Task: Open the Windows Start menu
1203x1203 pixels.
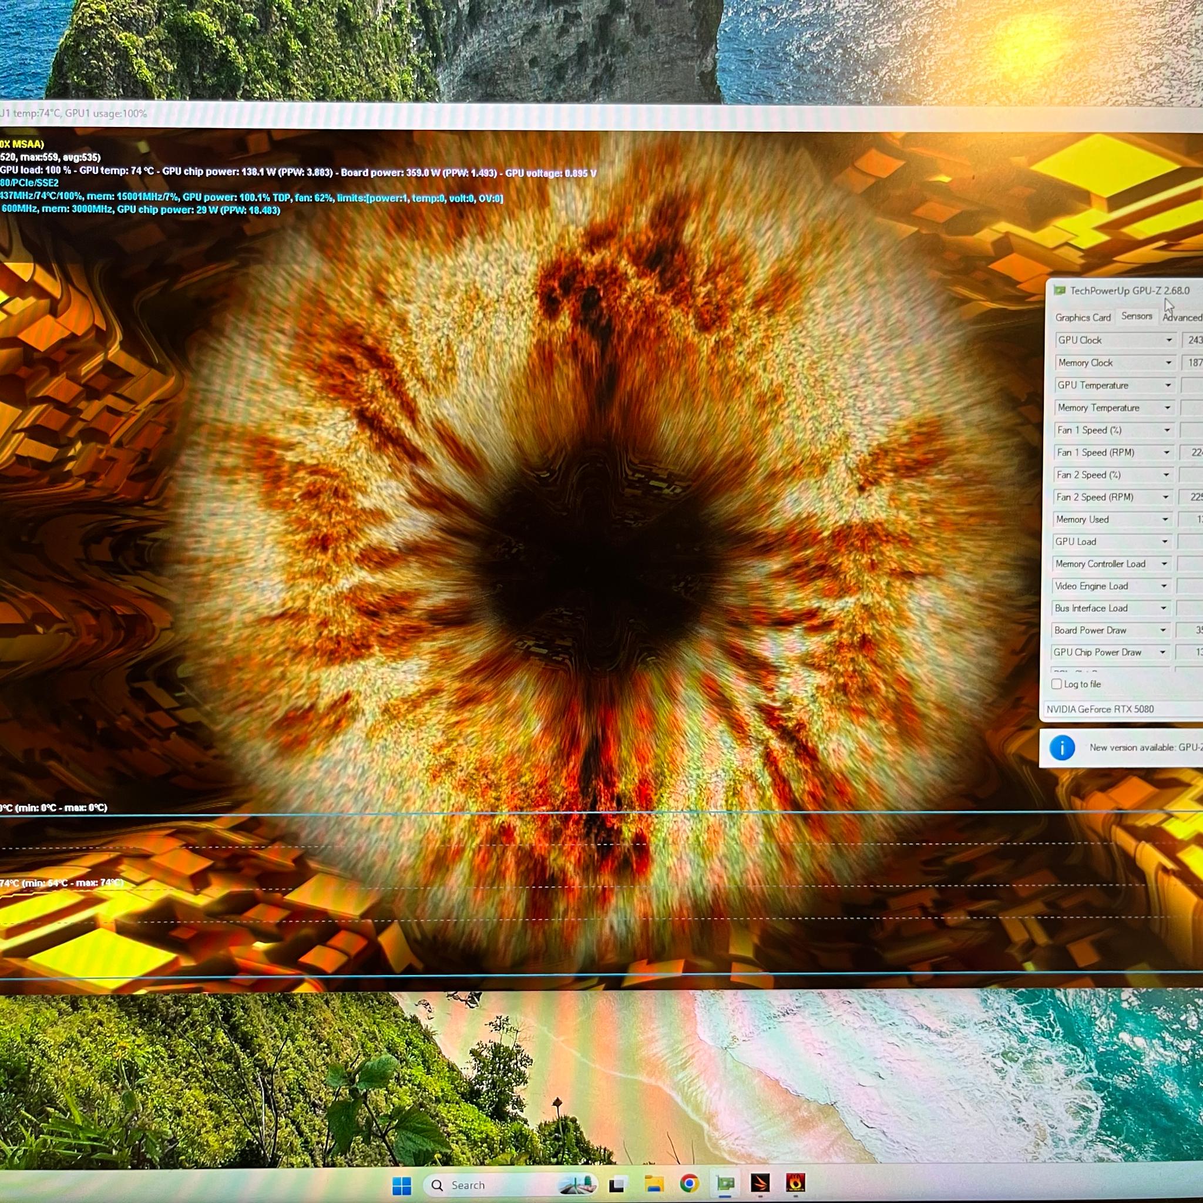Action: (x=402, y=1185)
